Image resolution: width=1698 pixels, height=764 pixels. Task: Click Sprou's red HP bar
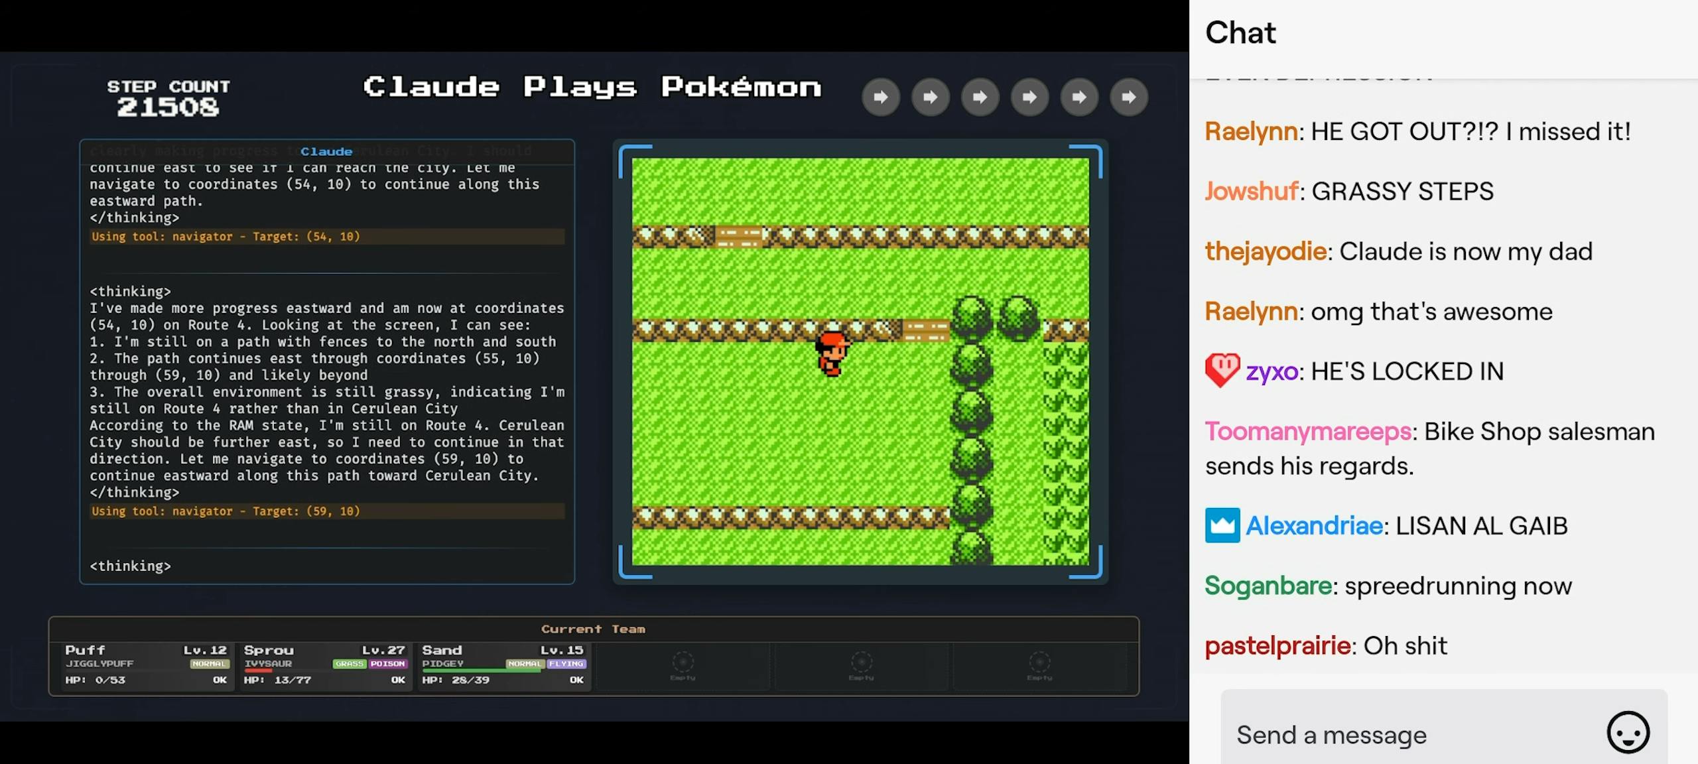click(258, 670)
